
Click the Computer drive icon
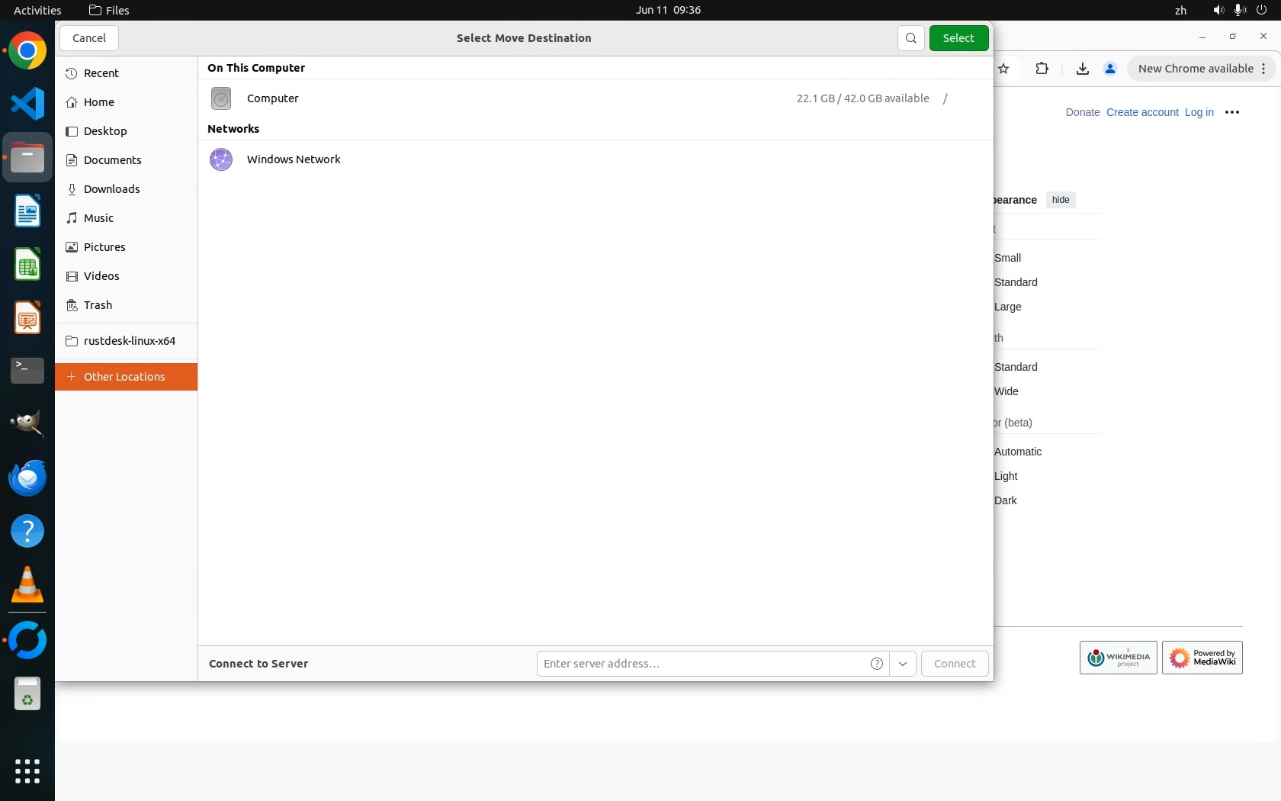point(221,98)
